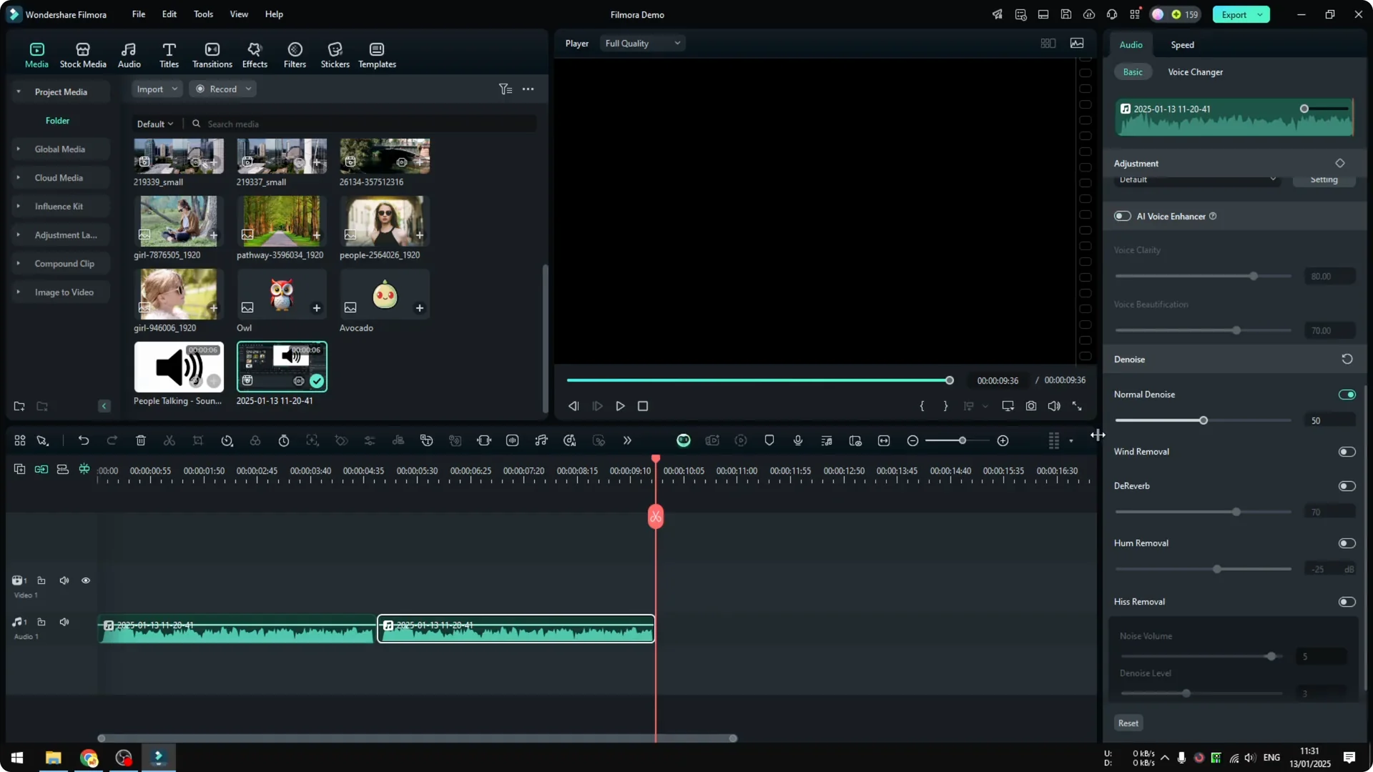Toggle AI Voice Enhancer switch
The image size is (1373, 772).
click(1123, 217)
